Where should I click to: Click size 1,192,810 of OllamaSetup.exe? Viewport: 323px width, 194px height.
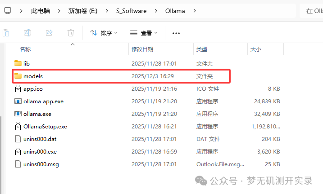[x=266, y=127]
